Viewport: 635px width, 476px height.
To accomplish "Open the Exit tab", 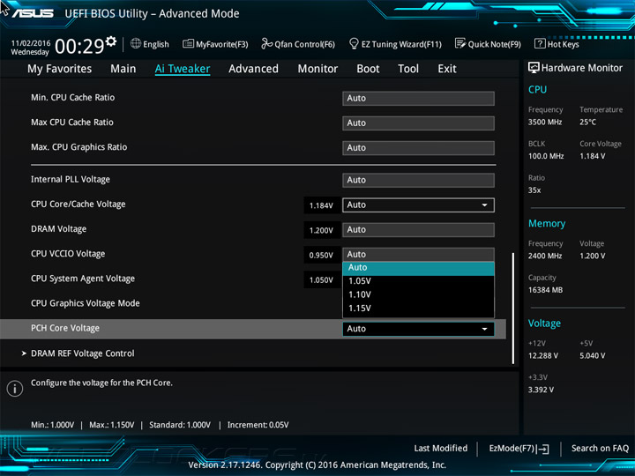I will (447, 69).
